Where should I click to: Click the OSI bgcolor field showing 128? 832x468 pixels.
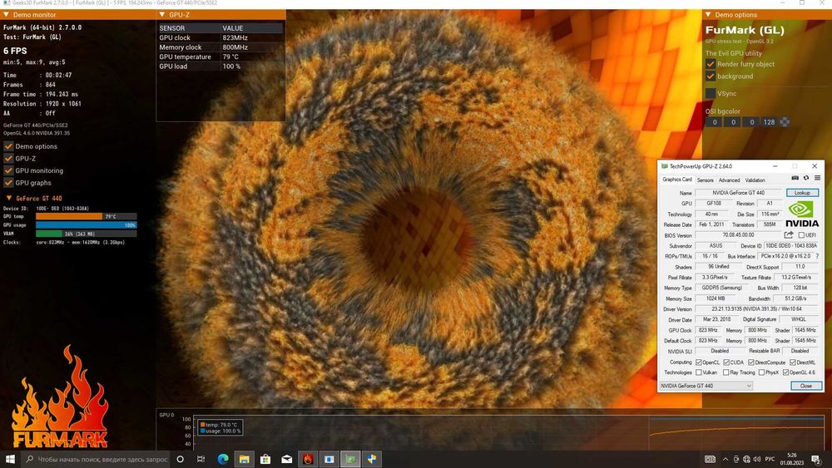[769, 122]
